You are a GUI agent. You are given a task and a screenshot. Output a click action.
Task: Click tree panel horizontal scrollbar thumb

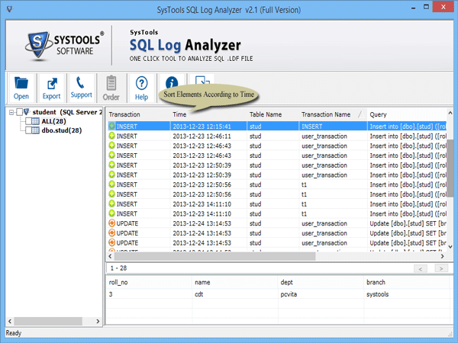tap(48, 321)
